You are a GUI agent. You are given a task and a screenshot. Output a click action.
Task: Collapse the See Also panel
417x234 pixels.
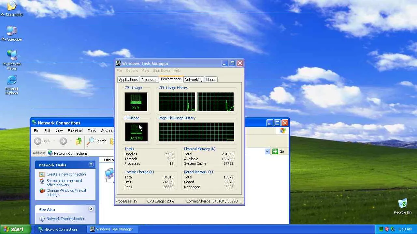pyautogui.click(x=91, y=209)
